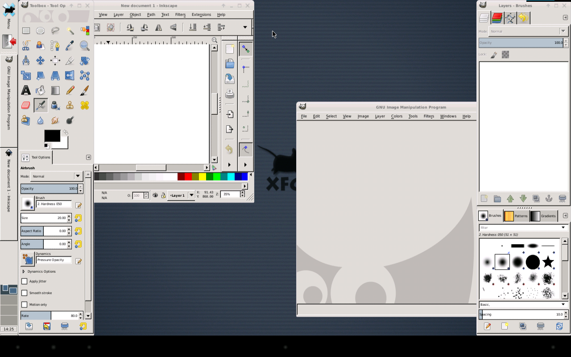Toggle the lock pixels brush icon
571x357 pixels.
point(494,54)
